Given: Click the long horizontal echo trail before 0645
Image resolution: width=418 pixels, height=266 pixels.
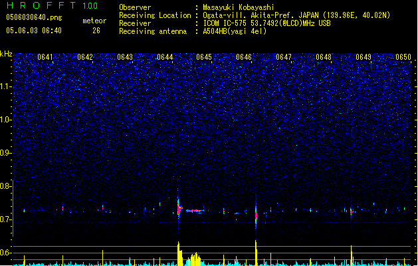Looking at the screenshot, I should point(195,211).
